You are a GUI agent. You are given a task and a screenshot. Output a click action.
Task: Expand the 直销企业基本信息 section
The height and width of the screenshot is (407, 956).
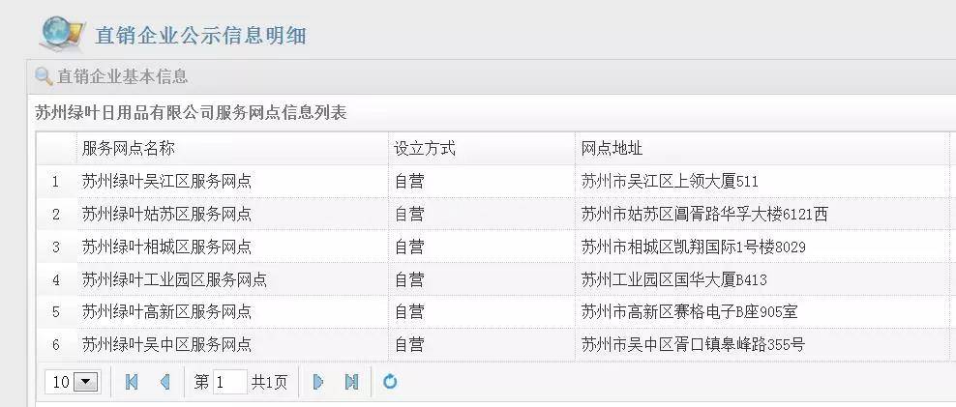(122, 75)
